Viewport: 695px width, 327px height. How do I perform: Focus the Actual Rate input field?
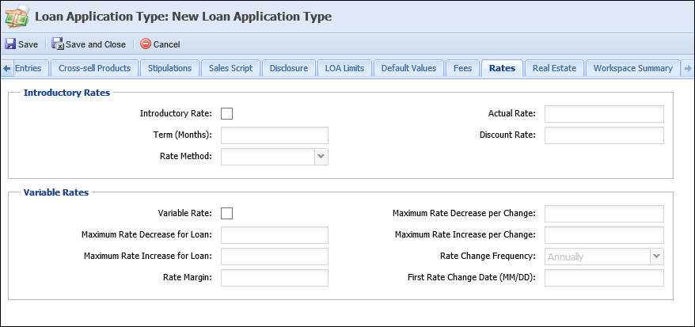coord(604,114)
